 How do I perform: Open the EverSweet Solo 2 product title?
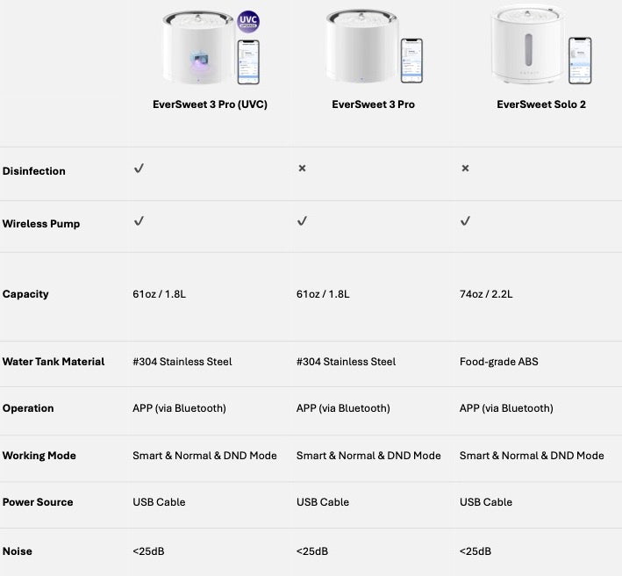click(540, 104)
